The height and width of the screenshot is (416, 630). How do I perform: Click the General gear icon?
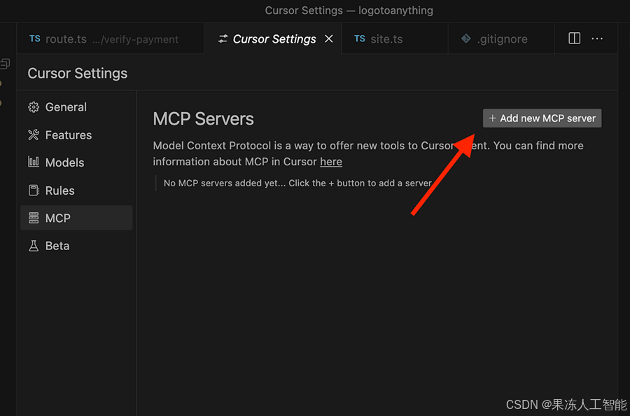(x=34, y=107)
